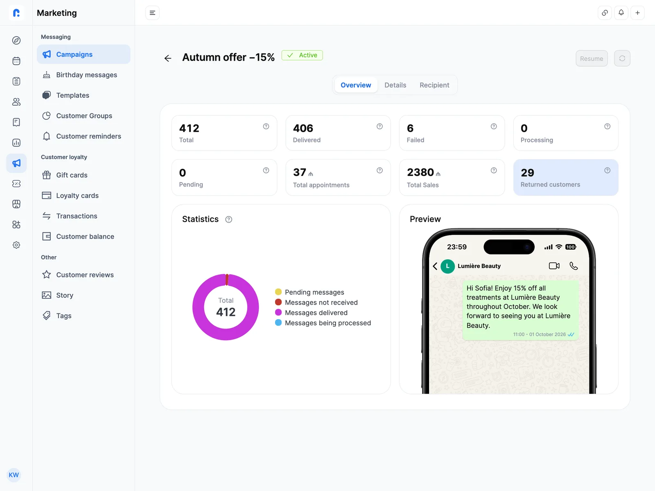
Task: Open Birthday messages in sidebar
Action: click(x=84, y=75)
